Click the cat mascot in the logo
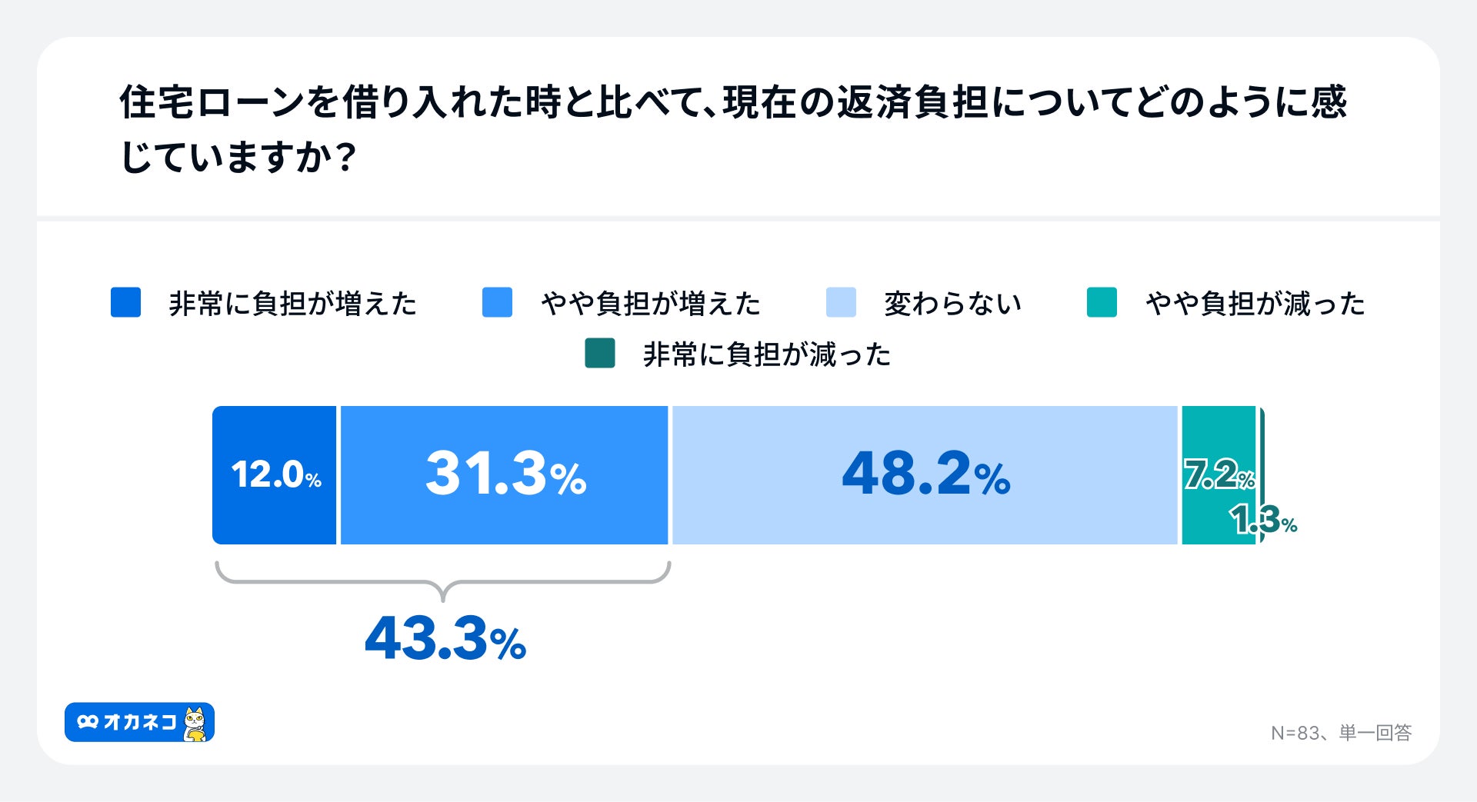Image resolution: width=1477 pixels, height=802 pixels. (x=196, y=724)
